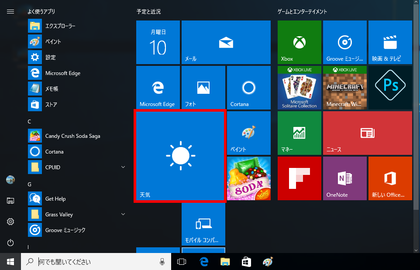The image size is (420, 270).
Task: Click the microphone icon in search box
Action: (162, 262)
